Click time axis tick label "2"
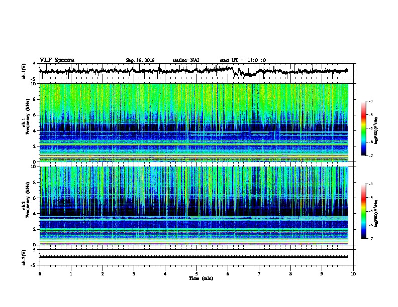Viewport: 398px width, 307px height. click(103, 274)
